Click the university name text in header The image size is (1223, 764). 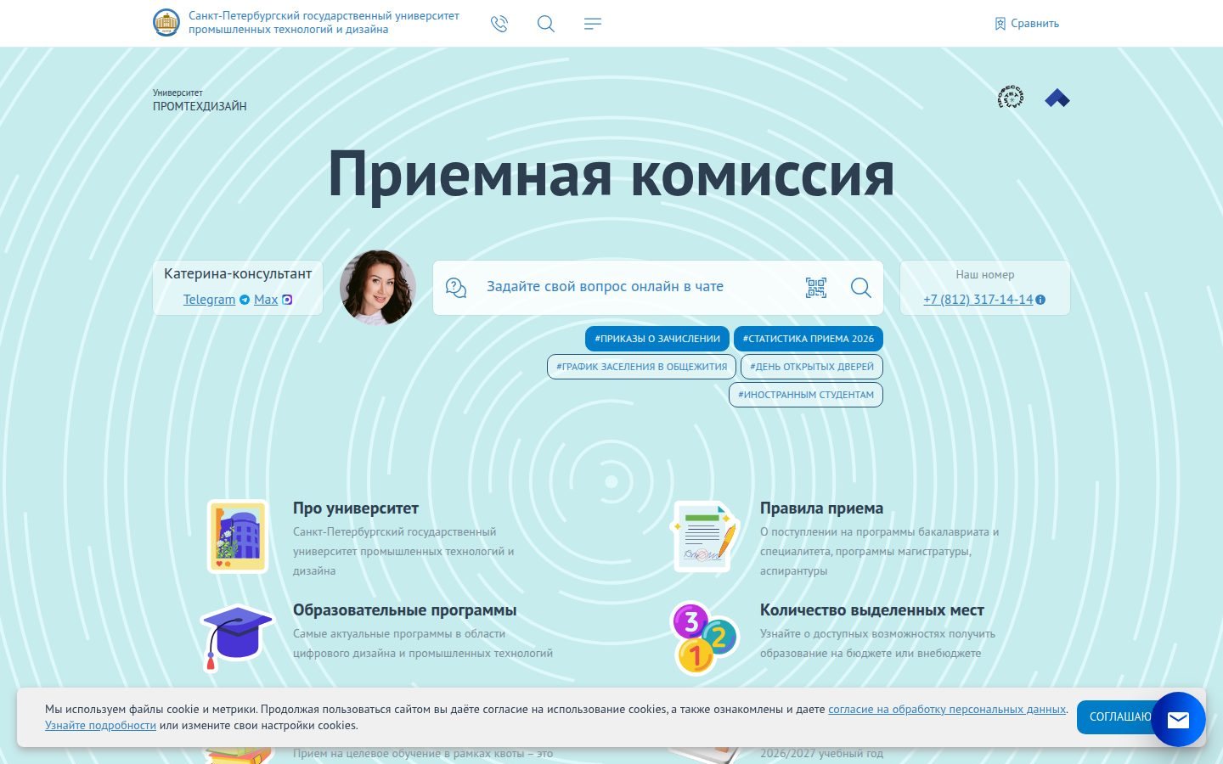pos(324,23)
